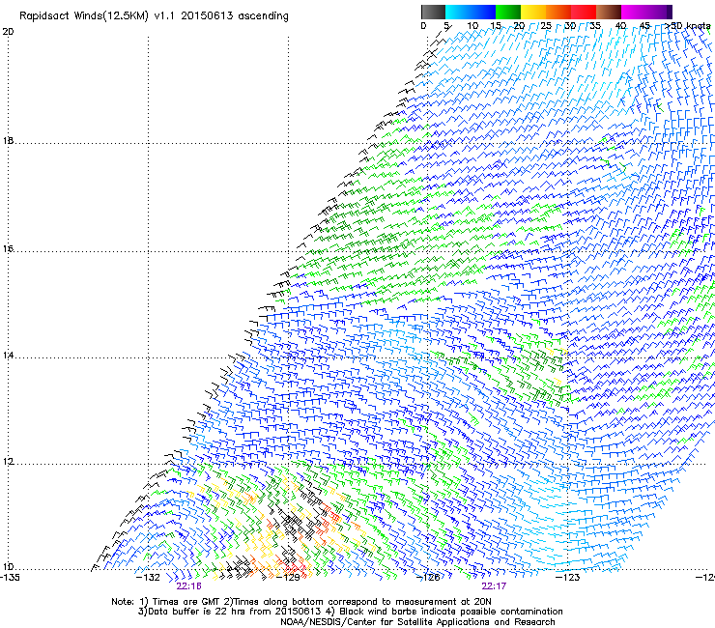715x628 pixels.
Task: Click the brown 35-40 knots legend swatch
Action: [x=609, y=12]
